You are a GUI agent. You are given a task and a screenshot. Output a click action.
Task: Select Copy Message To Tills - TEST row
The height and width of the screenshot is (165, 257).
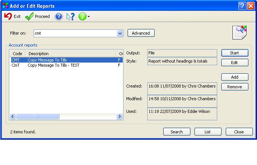(53, 65)
